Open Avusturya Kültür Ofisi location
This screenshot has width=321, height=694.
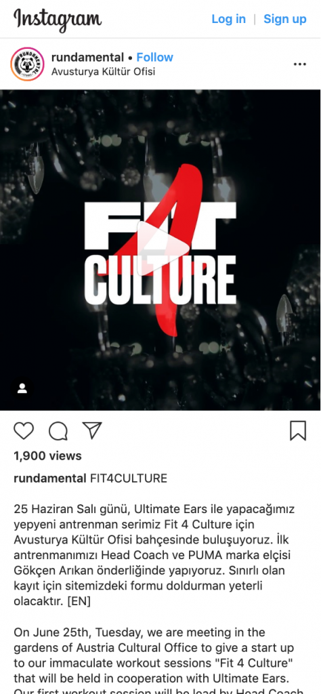tap(103, 71)
